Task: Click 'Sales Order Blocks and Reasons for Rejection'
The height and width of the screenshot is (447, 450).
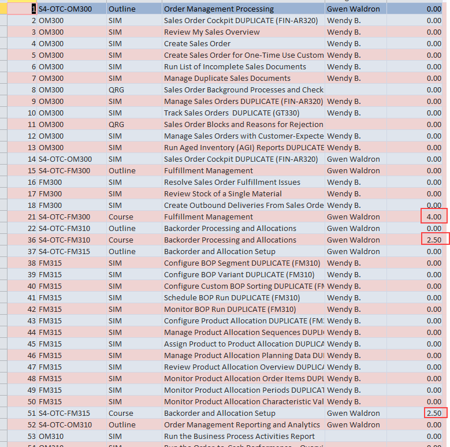Action: tap(243, 125)
